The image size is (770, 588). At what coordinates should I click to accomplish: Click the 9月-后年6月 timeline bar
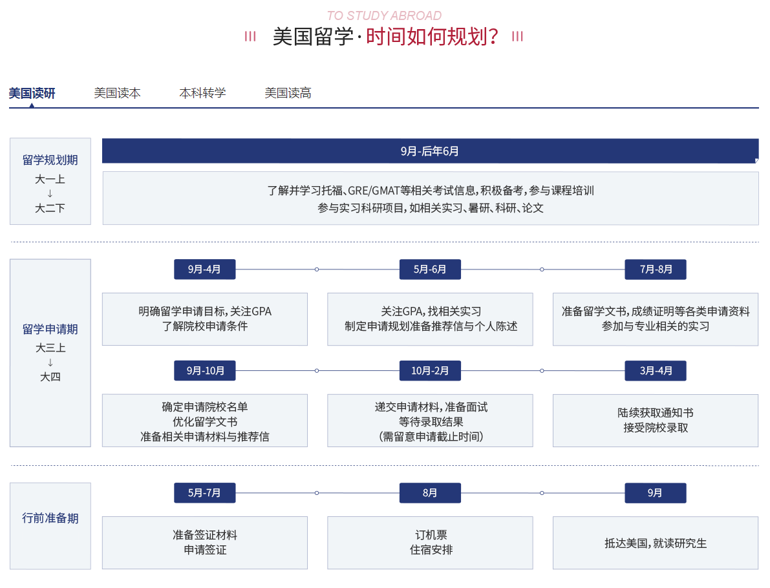(x=430, y=151)
